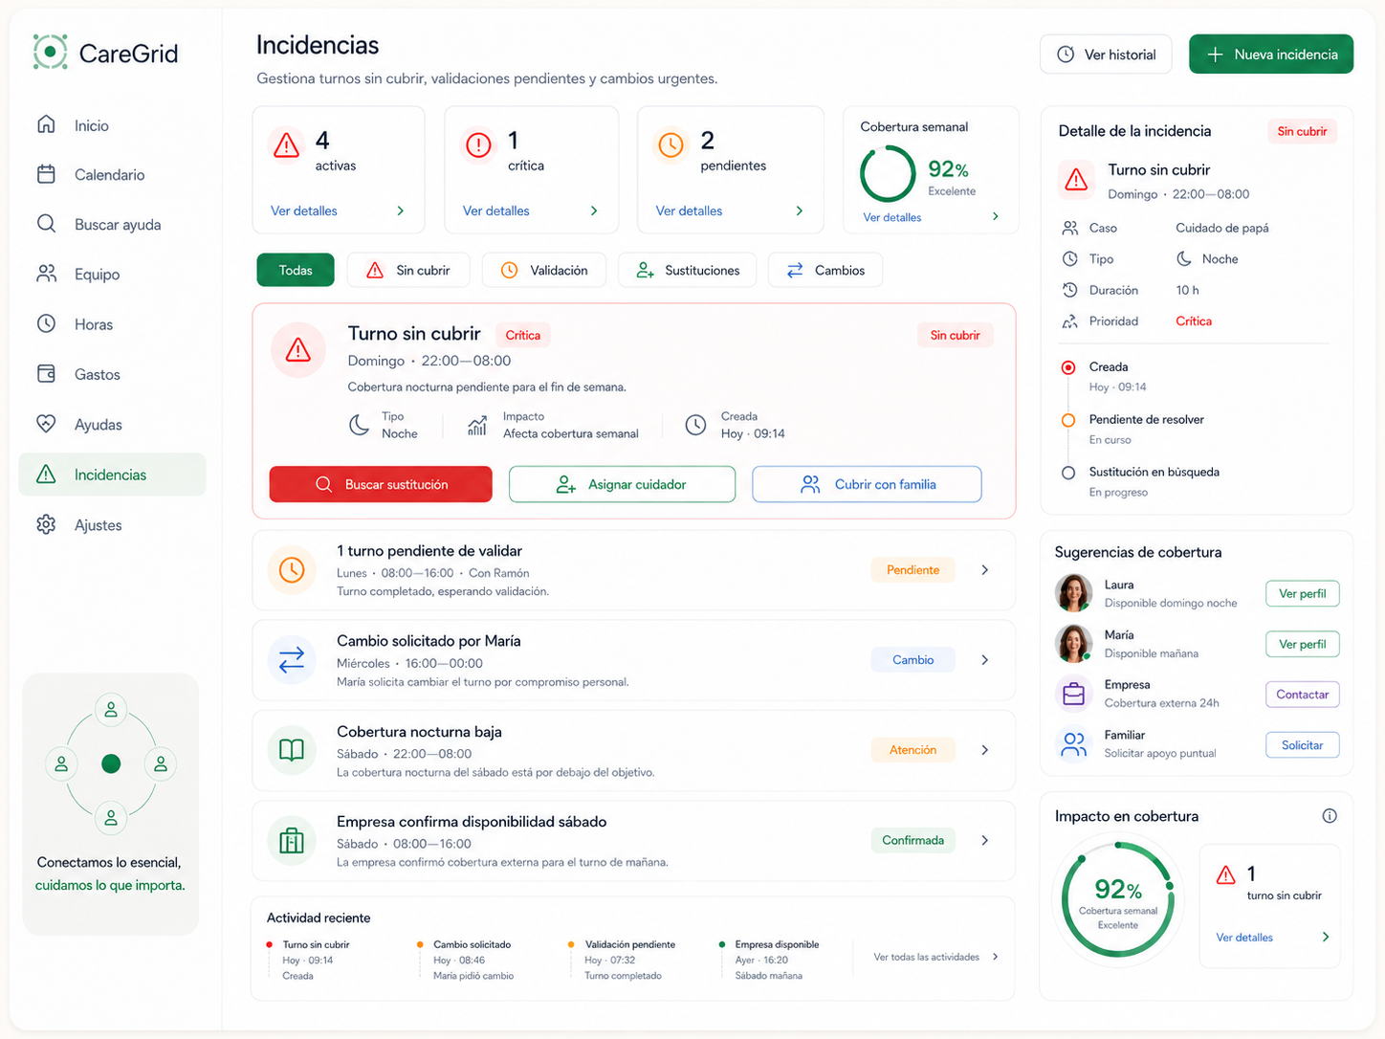Click the Ajustes gear icon
Viewport: 1385px width, 1039px height.
[x=46, y=524]
